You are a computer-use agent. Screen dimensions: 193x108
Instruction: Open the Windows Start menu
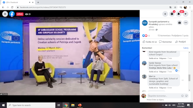tap(3, 105)
